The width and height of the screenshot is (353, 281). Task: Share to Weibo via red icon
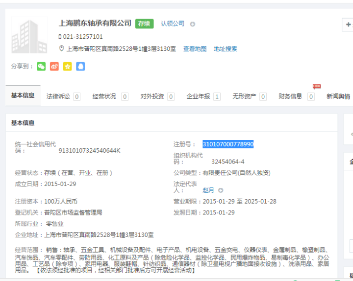click(x=54, y=66)
